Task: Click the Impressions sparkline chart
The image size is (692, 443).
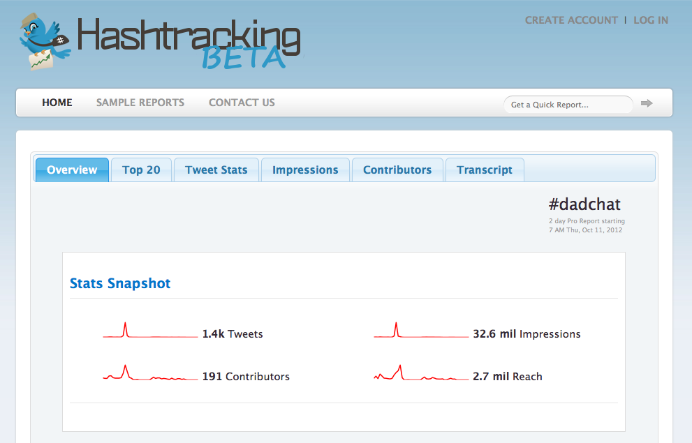Action: (421, 330)
